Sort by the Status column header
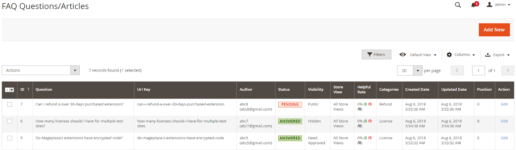This screenshot has width=516, height=150. click(284, 90)
